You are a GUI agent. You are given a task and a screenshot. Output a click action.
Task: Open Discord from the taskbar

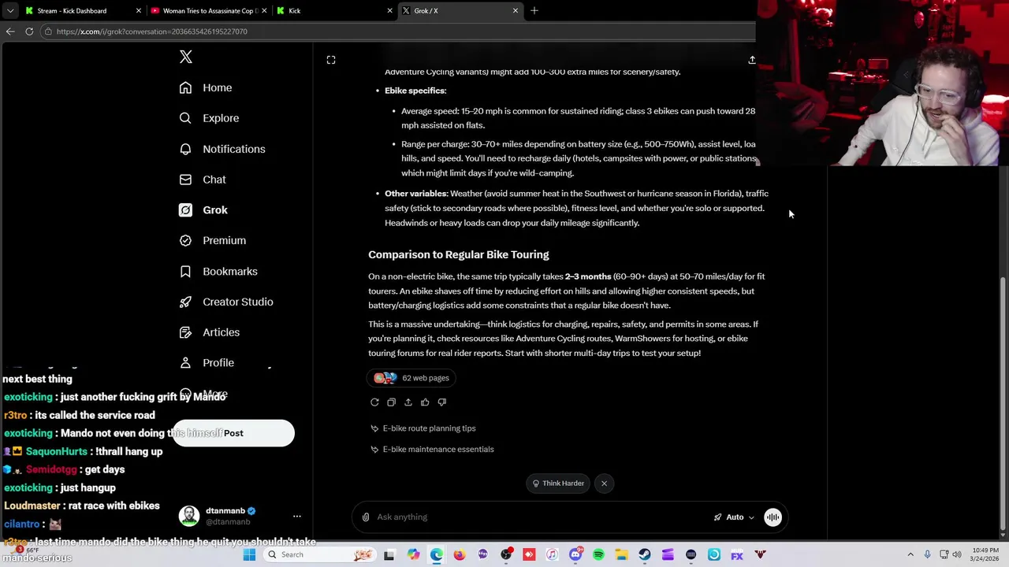click(575, 554)
